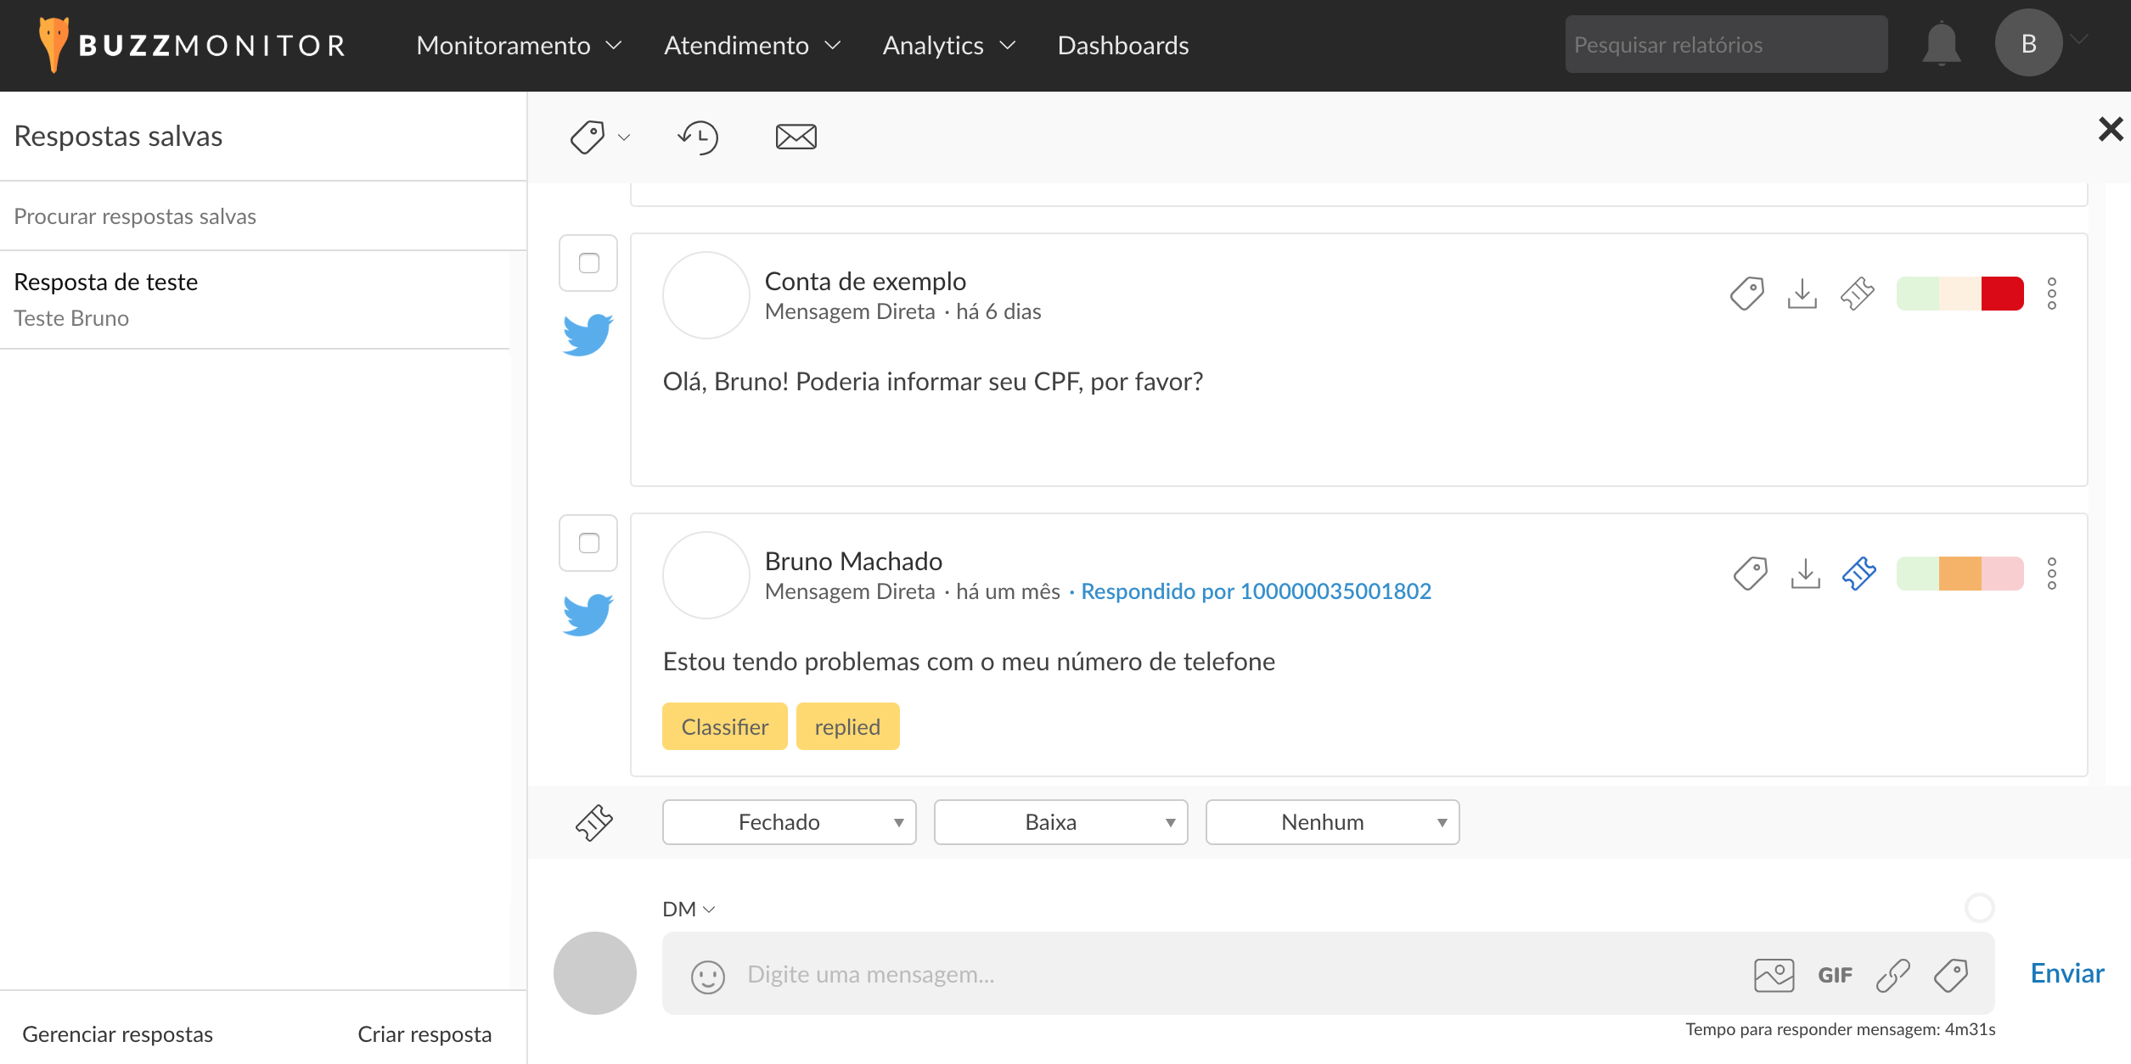Click download icon on Conta de exemplo message

tap(1802, 294)
